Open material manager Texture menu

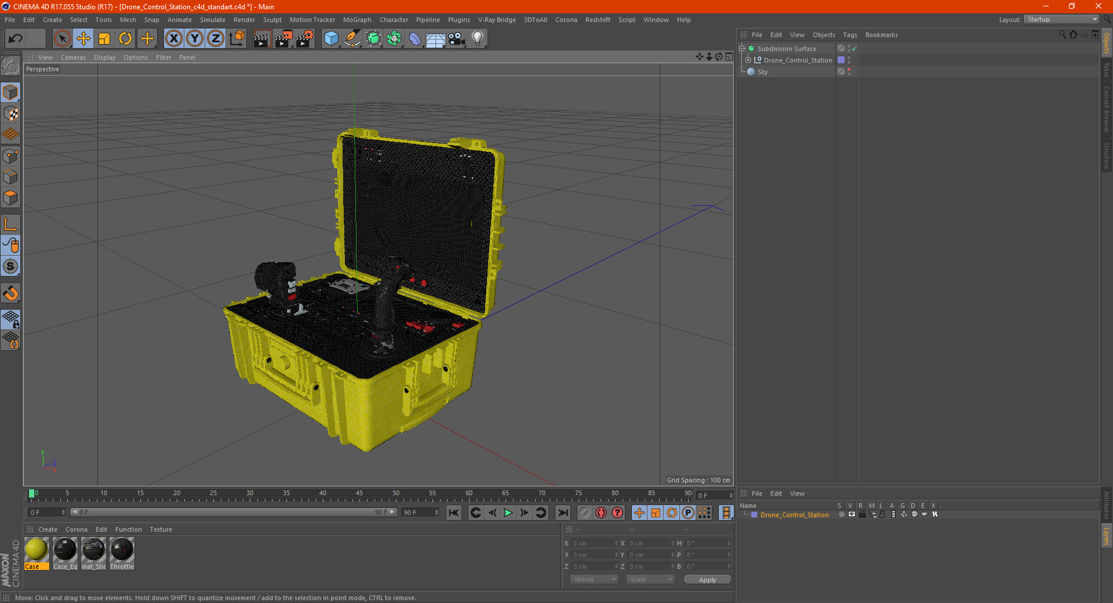coord(161,529)
